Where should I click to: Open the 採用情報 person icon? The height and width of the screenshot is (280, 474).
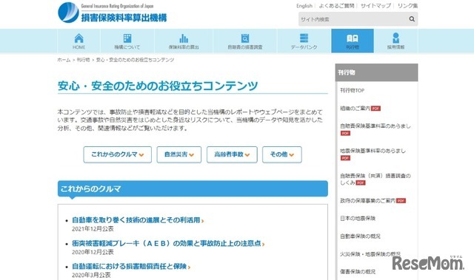[395, 38]
